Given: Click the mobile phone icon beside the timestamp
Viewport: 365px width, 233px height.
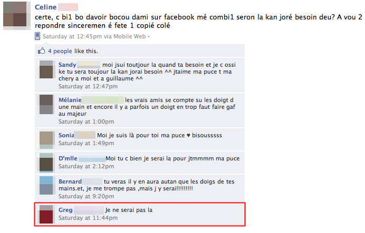Looking at the screenshot, I should (x=37, y=36).
